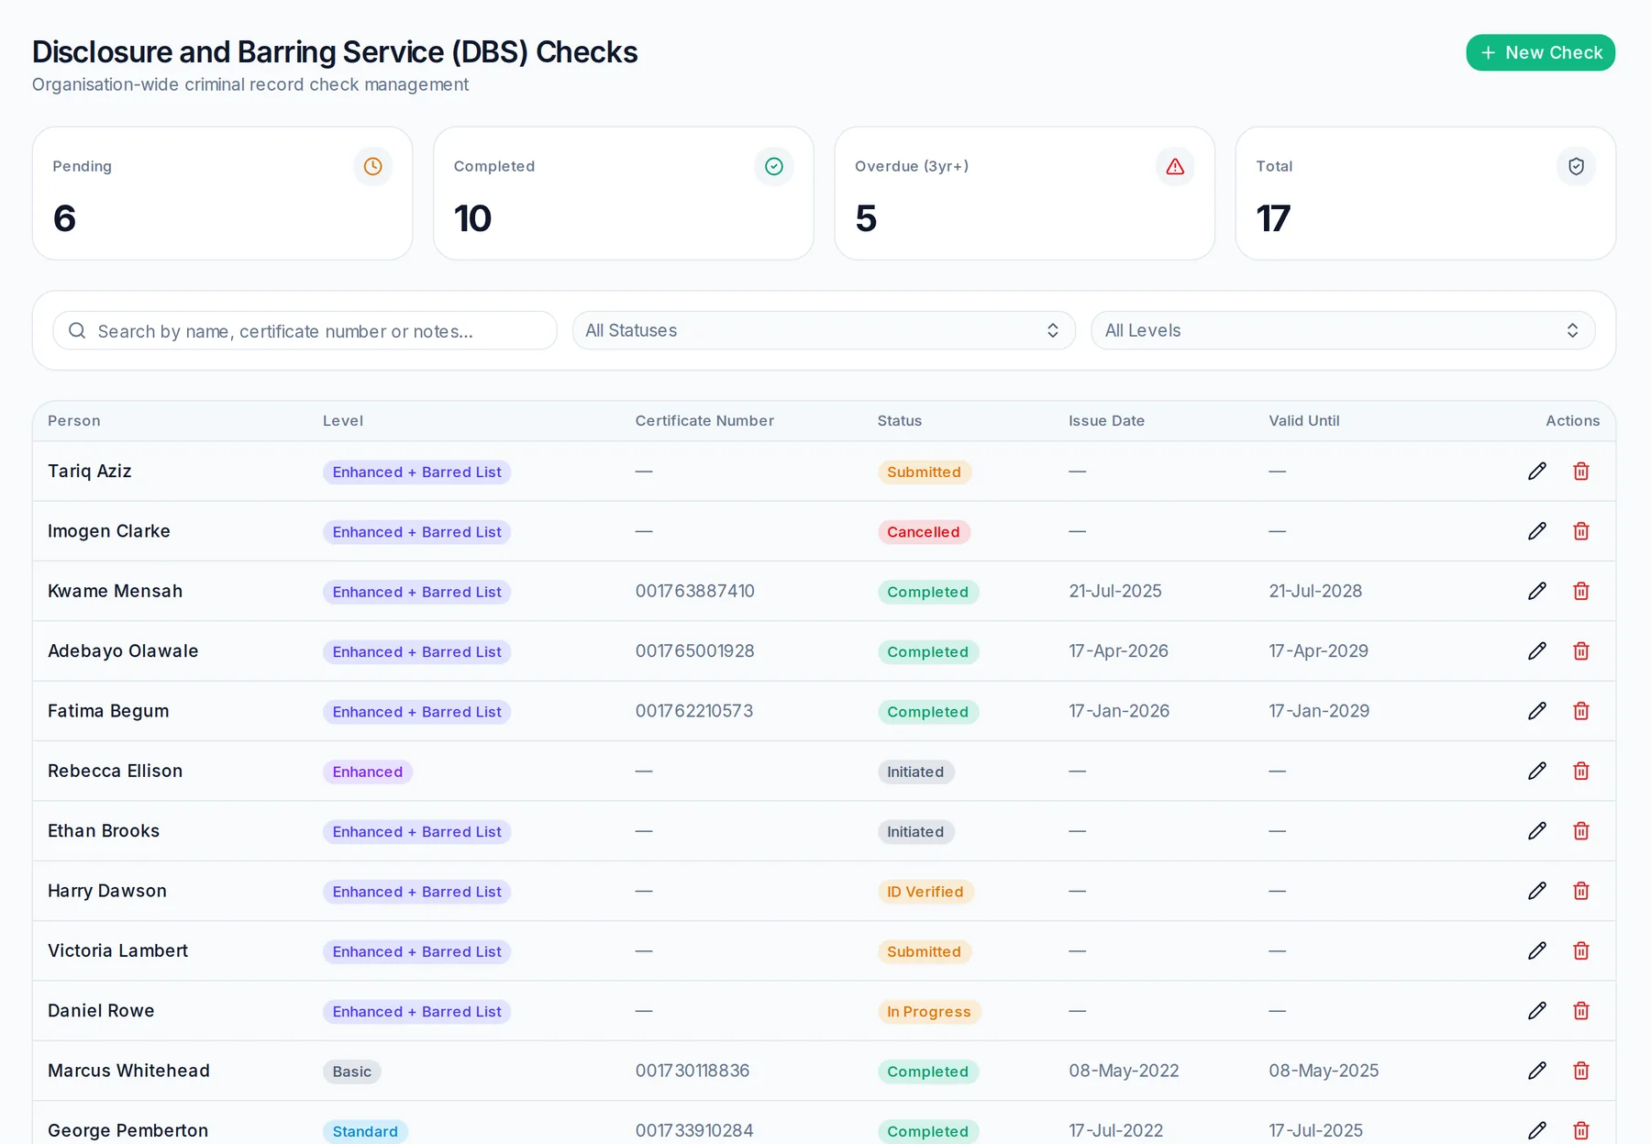1651x1144 pixels.
Task: Click the Issue Date column header
Action: [x=1106, y=421]
